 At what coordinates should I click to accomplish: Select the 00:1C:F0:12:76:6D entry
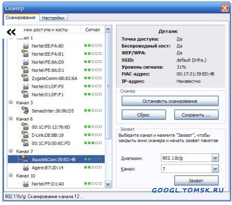(51, 127)
